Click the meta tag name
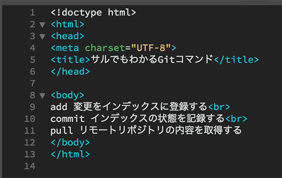 [68, 48]
